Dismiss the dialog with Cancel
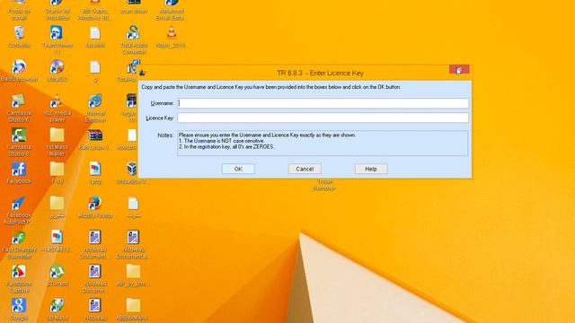The image size is (575, 323). point(305,169)
